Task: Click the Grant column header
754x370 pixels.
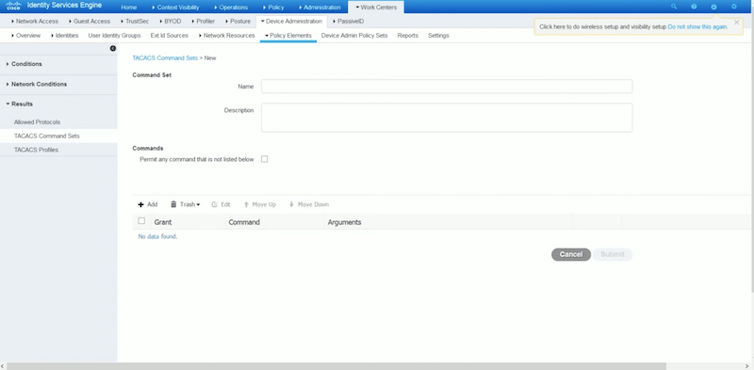Action: 163,222
